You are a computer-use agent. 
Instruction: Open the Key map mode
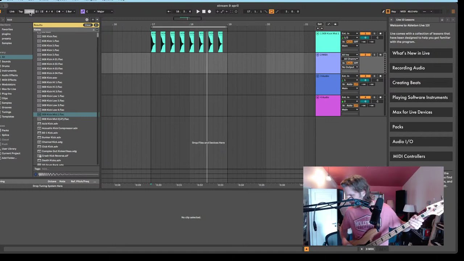[394, 12]
